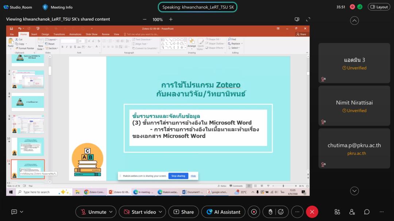Open the more options menu beside reactions

(x=297, y=212)
